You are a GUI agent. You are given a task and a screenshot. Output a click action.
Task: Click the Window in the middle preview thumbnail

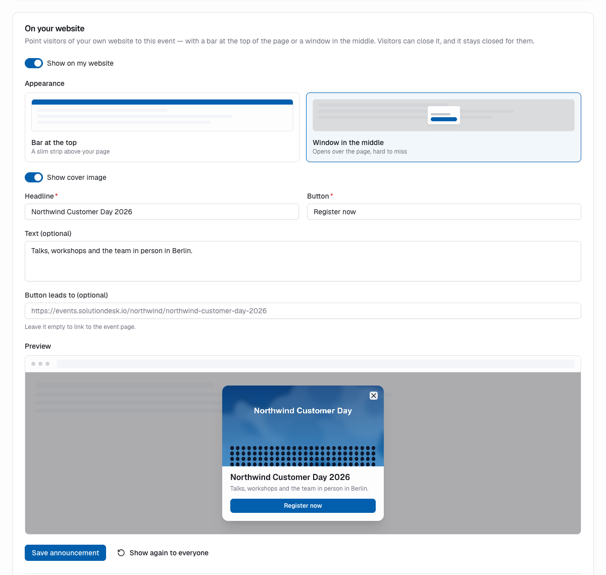443,115
